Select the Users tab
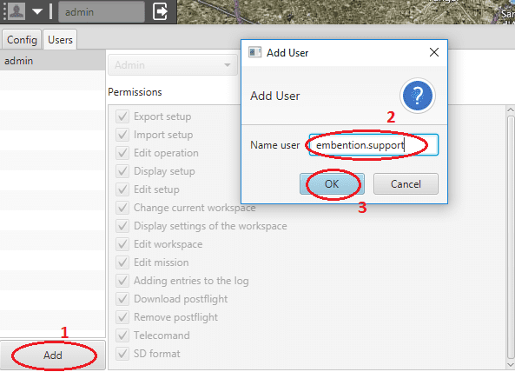 tap(60, 40)
